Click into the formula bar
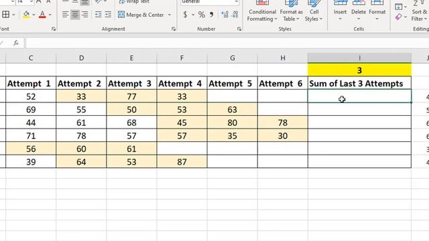The width and height of the screenshot is (429, 241). click(x=227, y=43)
